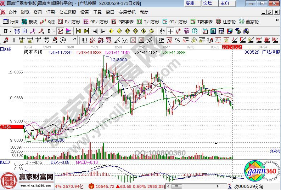
Task: Open the 行情 market quotes view
Action: click(x=11, y=22)
